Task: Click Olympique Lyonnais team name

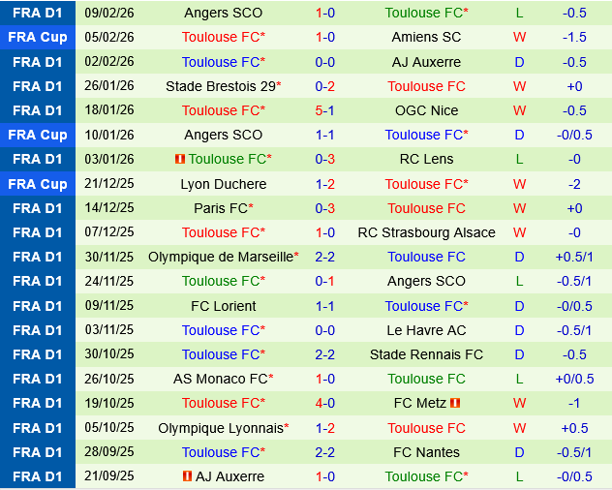Action: coord(221,428)
